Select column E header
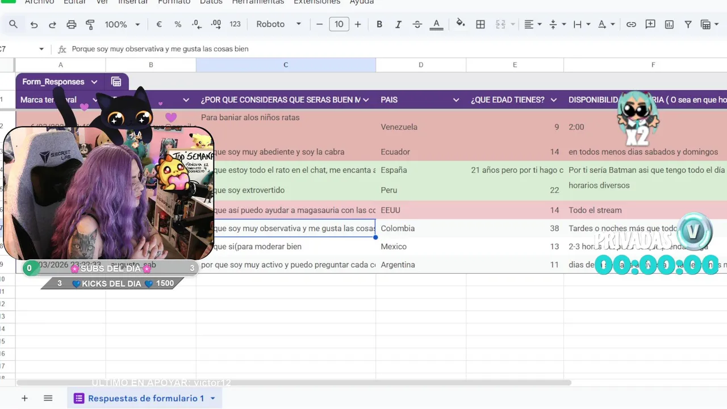 tap(515, 65)
